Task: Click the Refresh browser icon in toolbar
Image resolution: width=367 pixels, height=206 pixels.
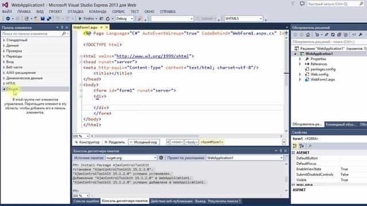Action: pyautogui.click(x=108, y=18)
